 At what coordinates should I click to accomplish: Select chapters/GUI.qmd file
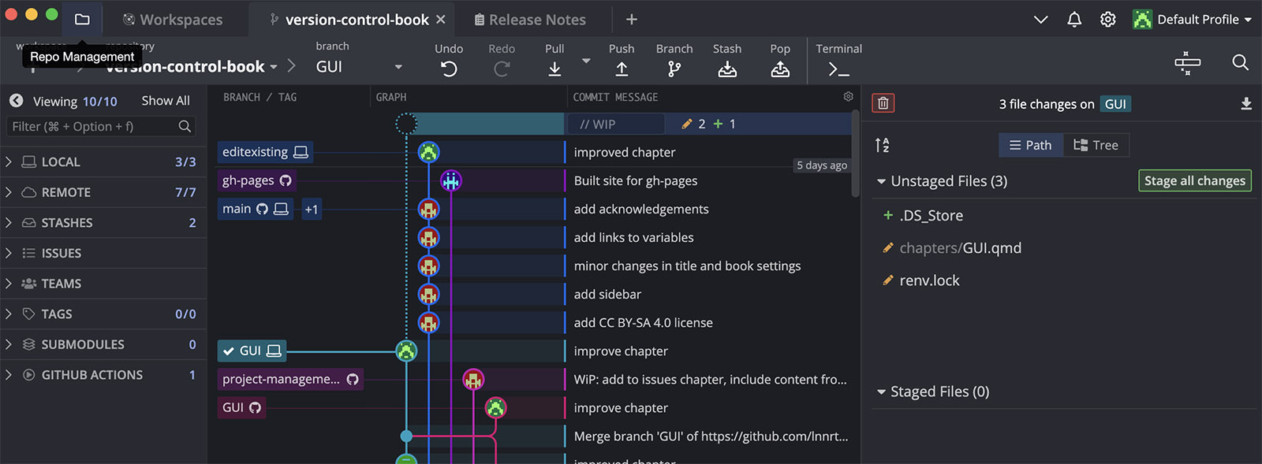(960, 247)
